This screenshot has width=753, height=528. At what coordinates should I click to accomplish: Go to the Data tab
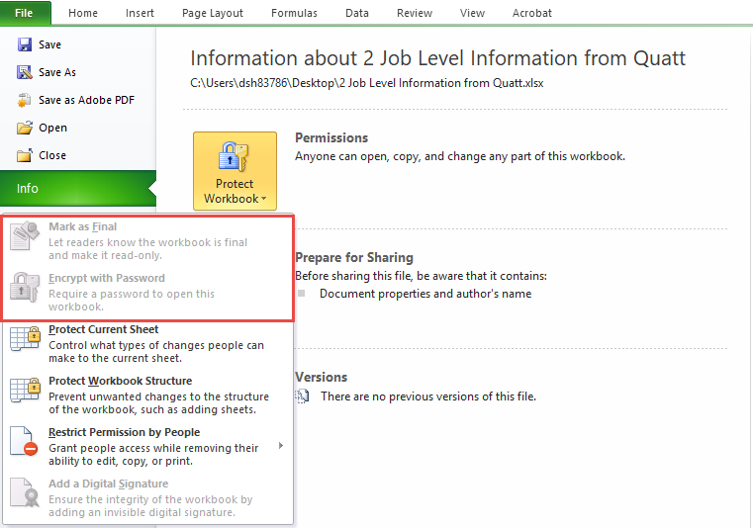pyautogui.click(x=357, y=13)
